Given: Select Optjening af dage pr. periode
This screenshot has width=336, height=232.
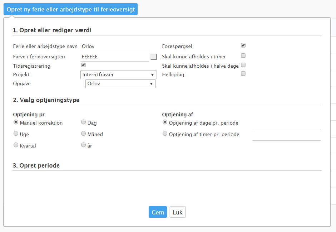Looking at the screenshot, I should pos(165,122).
